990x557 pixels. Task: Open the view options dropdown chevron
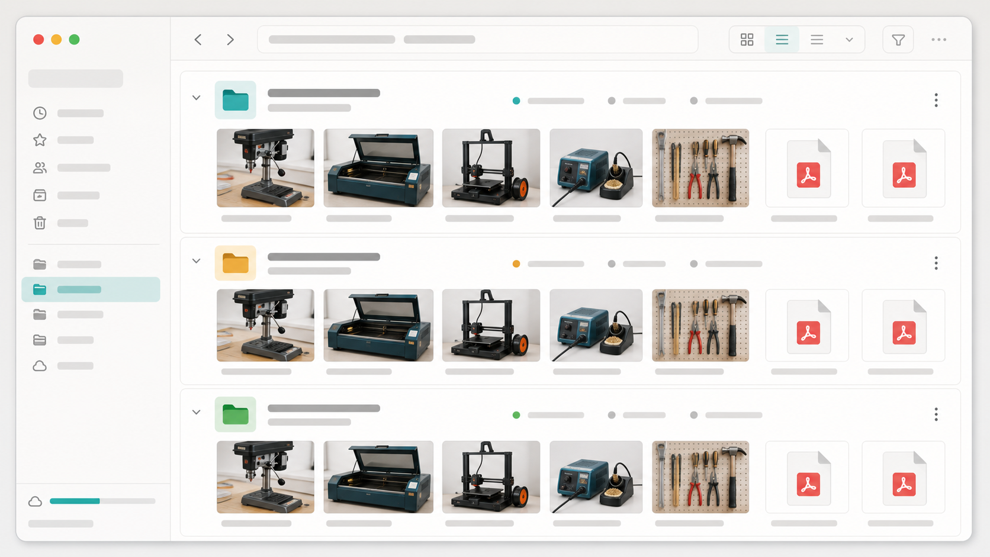tap(849, 40)
